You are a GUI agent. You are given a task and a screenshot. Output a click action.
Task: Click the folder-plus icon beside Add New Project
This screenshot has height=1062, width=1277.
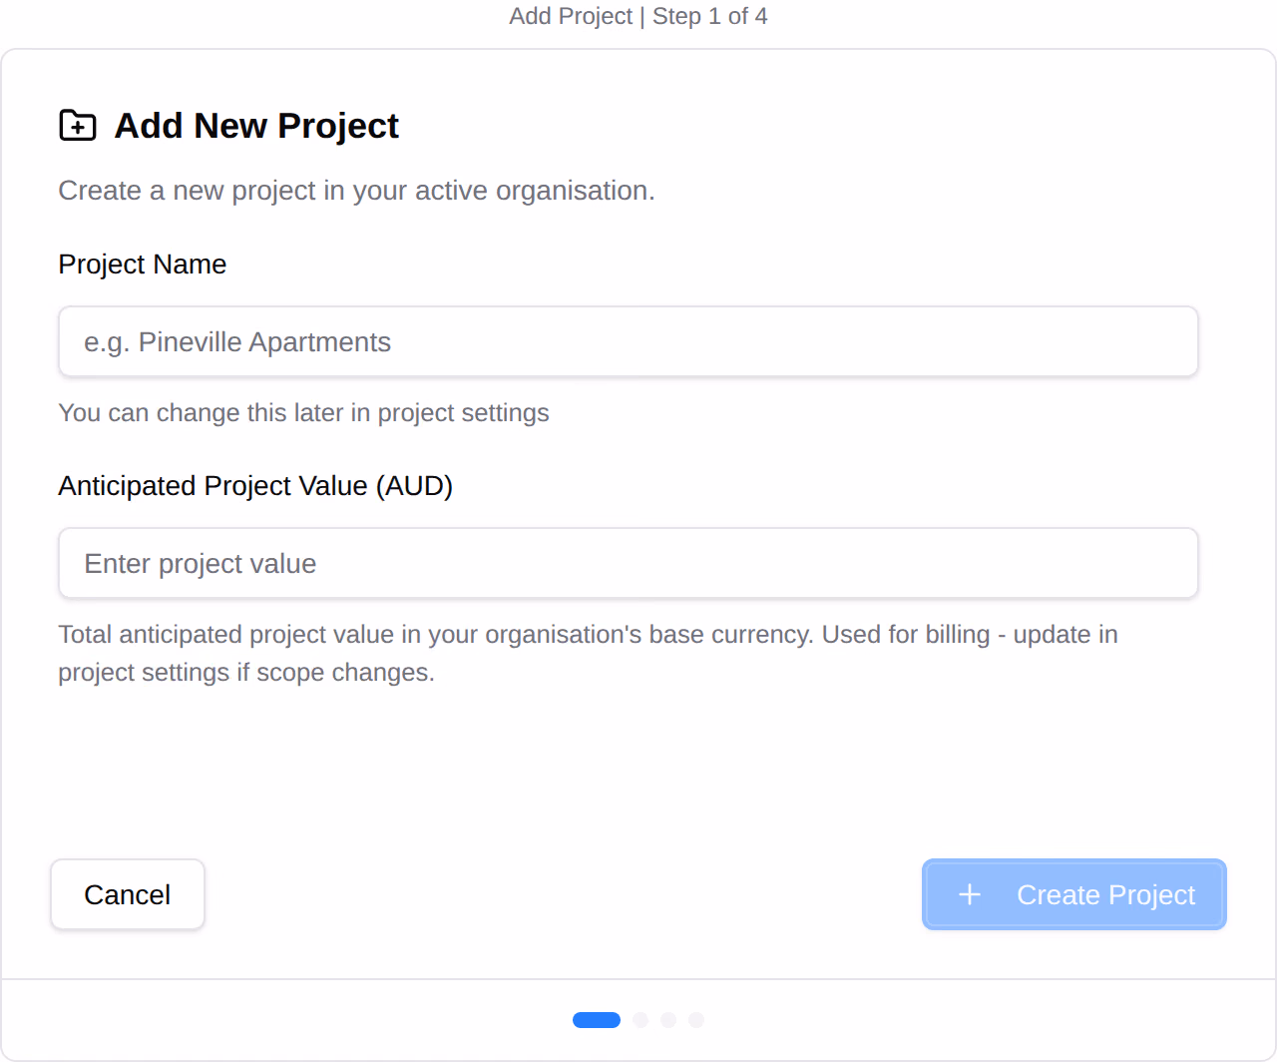(x=78, y=126)
